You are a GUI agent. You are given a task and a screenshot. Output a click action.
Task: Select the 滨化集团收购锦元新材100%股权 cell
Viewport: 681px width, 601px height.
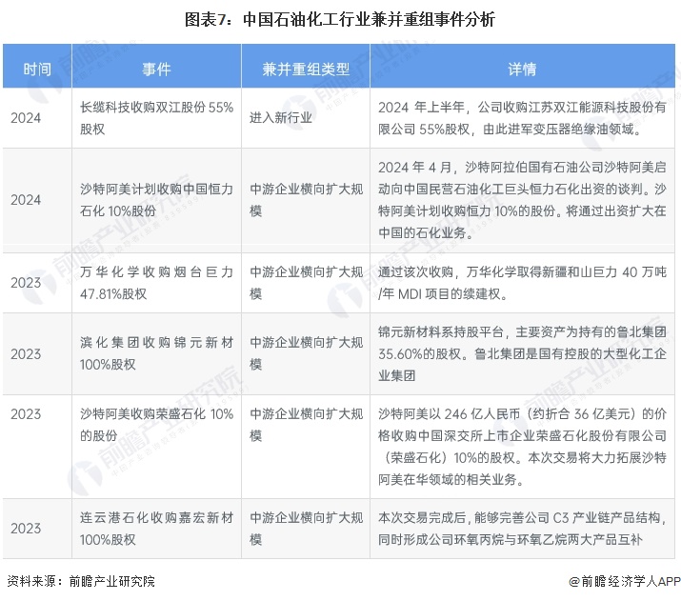(x=156, y=353)
